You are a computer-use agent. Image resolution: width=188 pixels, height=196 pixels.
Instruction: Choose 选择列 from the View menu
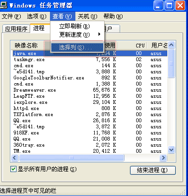coord(77,47)
